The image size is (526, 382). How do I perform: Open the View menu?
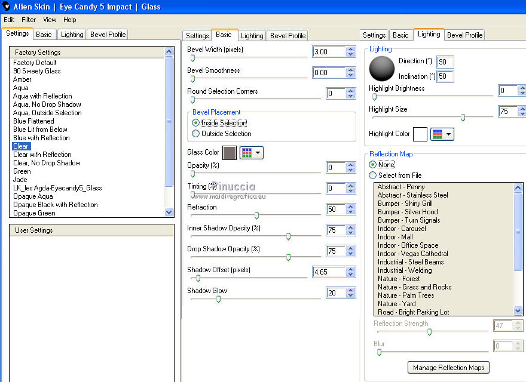[50, 20]
